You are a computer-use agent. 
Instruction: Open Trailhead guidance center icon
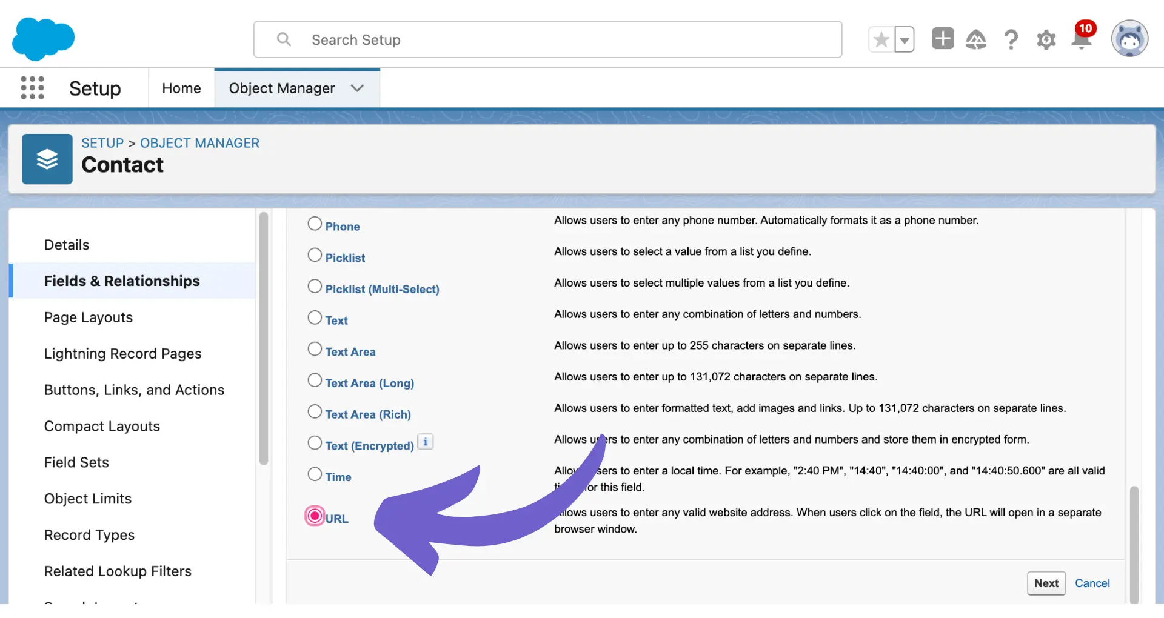(976, 39)
